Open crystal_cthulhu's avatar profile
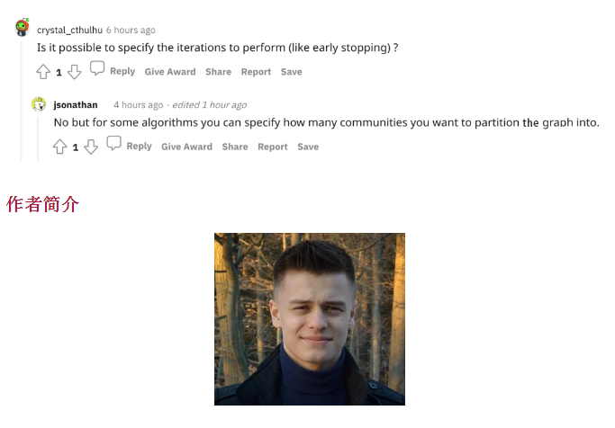This screenshot has height=428, width=615. (23, 27)
